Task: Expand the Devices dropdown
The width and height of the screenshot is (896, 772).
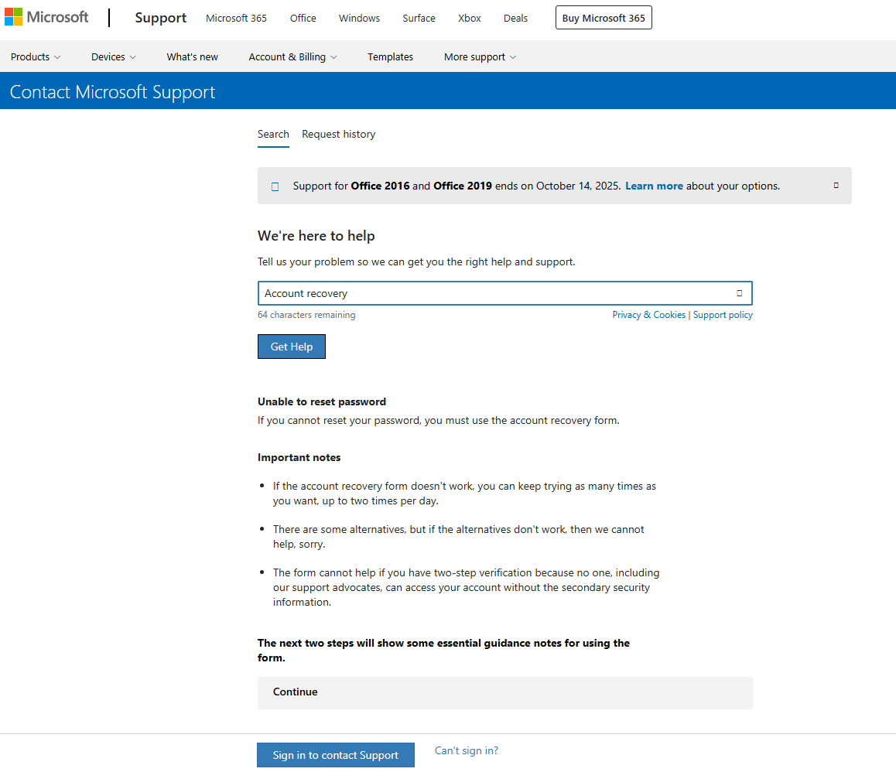Action: 114,56
